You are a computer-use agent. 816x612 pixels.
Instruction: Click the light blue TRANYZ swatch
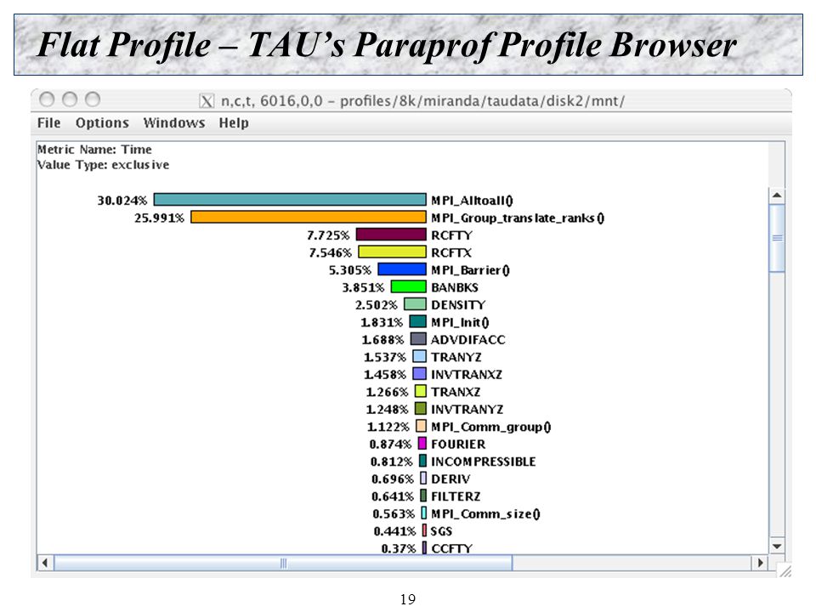419,356
